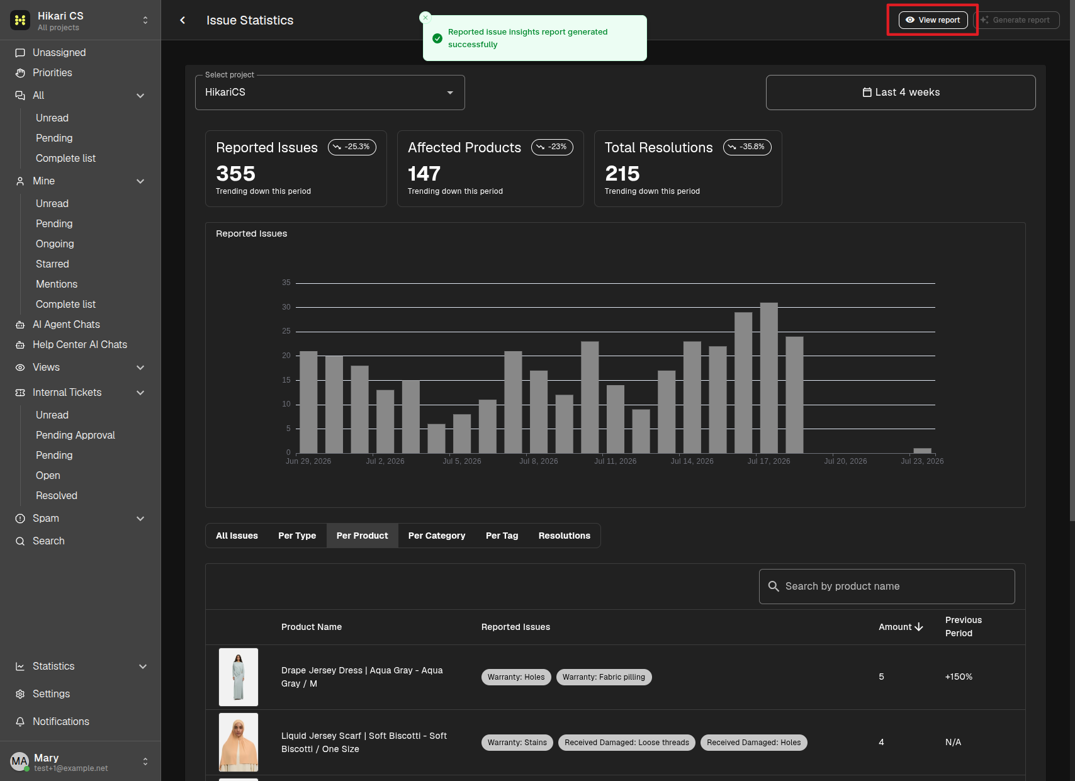Click the Hikari CS logo icon

(20, 20)
